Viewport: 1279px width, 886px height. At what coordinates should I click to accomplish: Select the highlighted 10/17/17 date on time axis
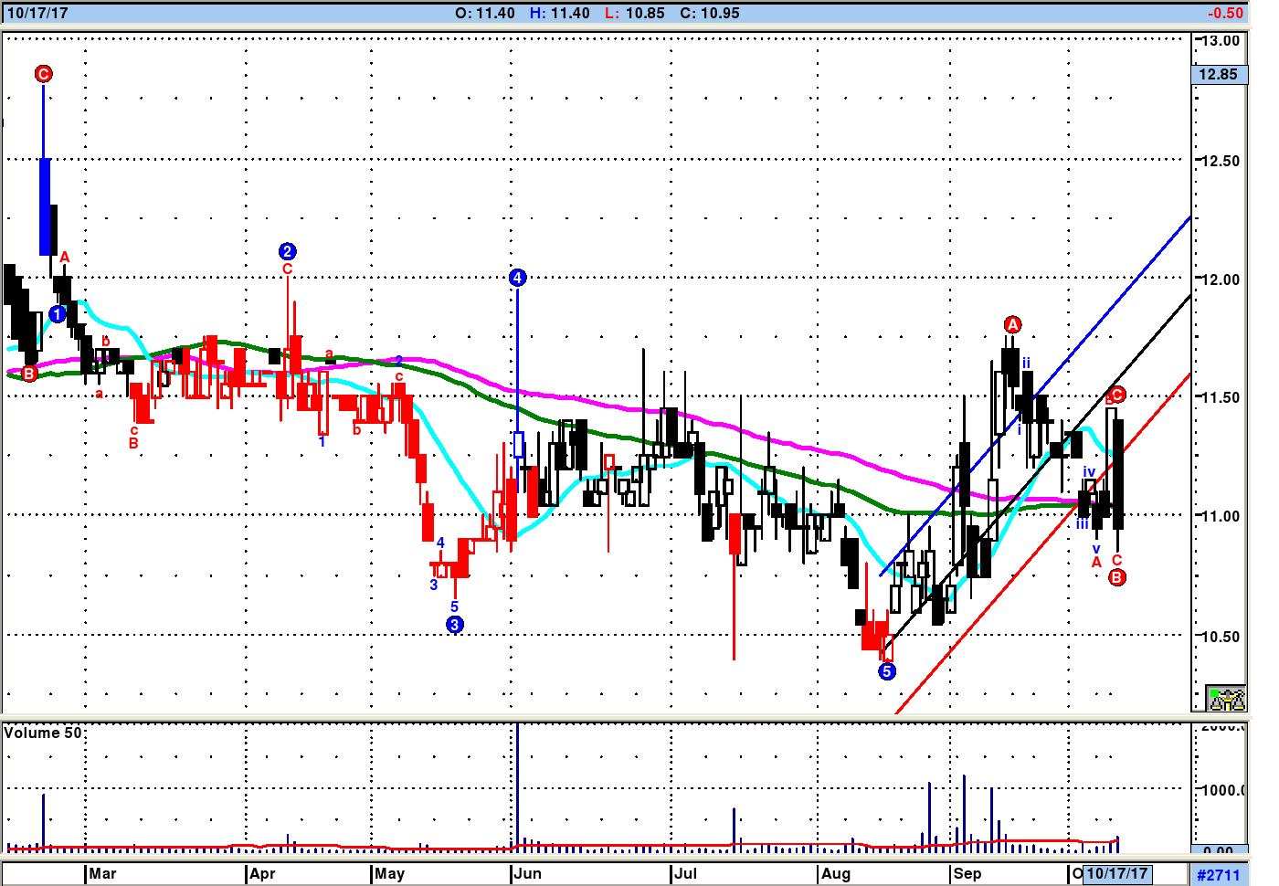point(1116,874)
